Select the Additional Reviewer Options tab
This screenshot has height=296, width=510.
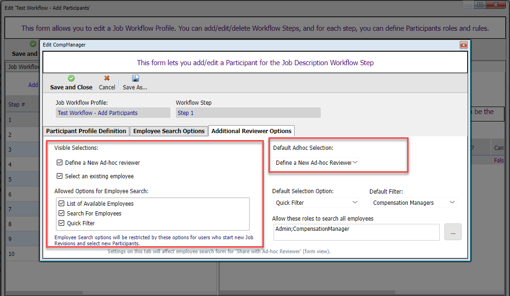tap(251, 131)
